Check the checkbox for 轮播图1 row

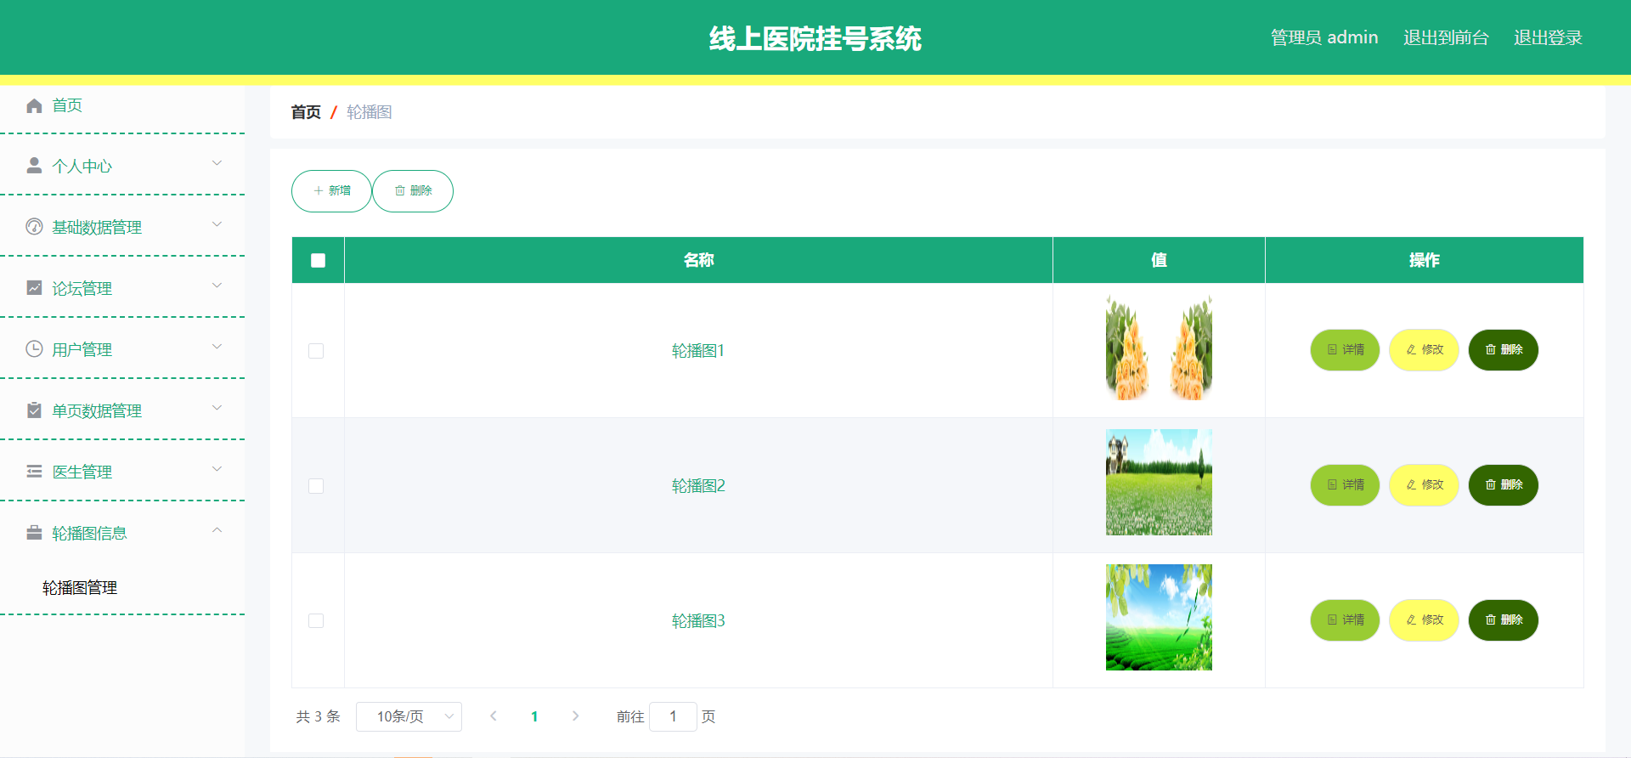316,351
